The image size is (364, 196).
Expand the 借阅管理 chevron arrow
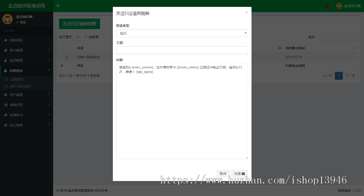[x=49, y=60]
